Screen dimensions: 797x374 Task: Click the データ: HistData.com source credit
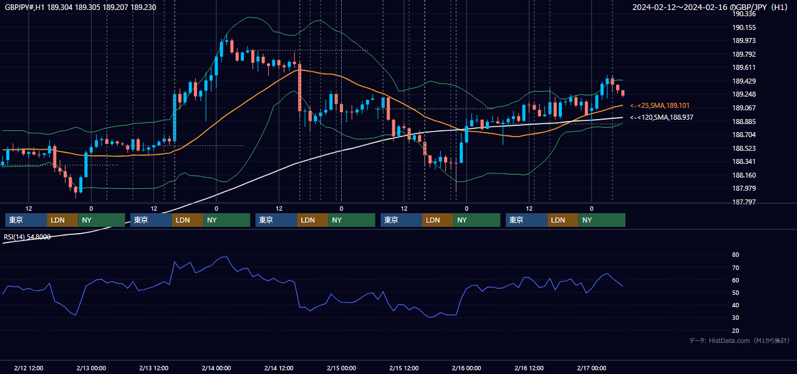point(740,340)
